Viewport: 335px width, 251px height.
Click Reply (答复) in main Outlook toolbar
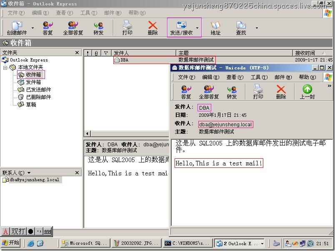pyautogui.click(x=47, y=28)
